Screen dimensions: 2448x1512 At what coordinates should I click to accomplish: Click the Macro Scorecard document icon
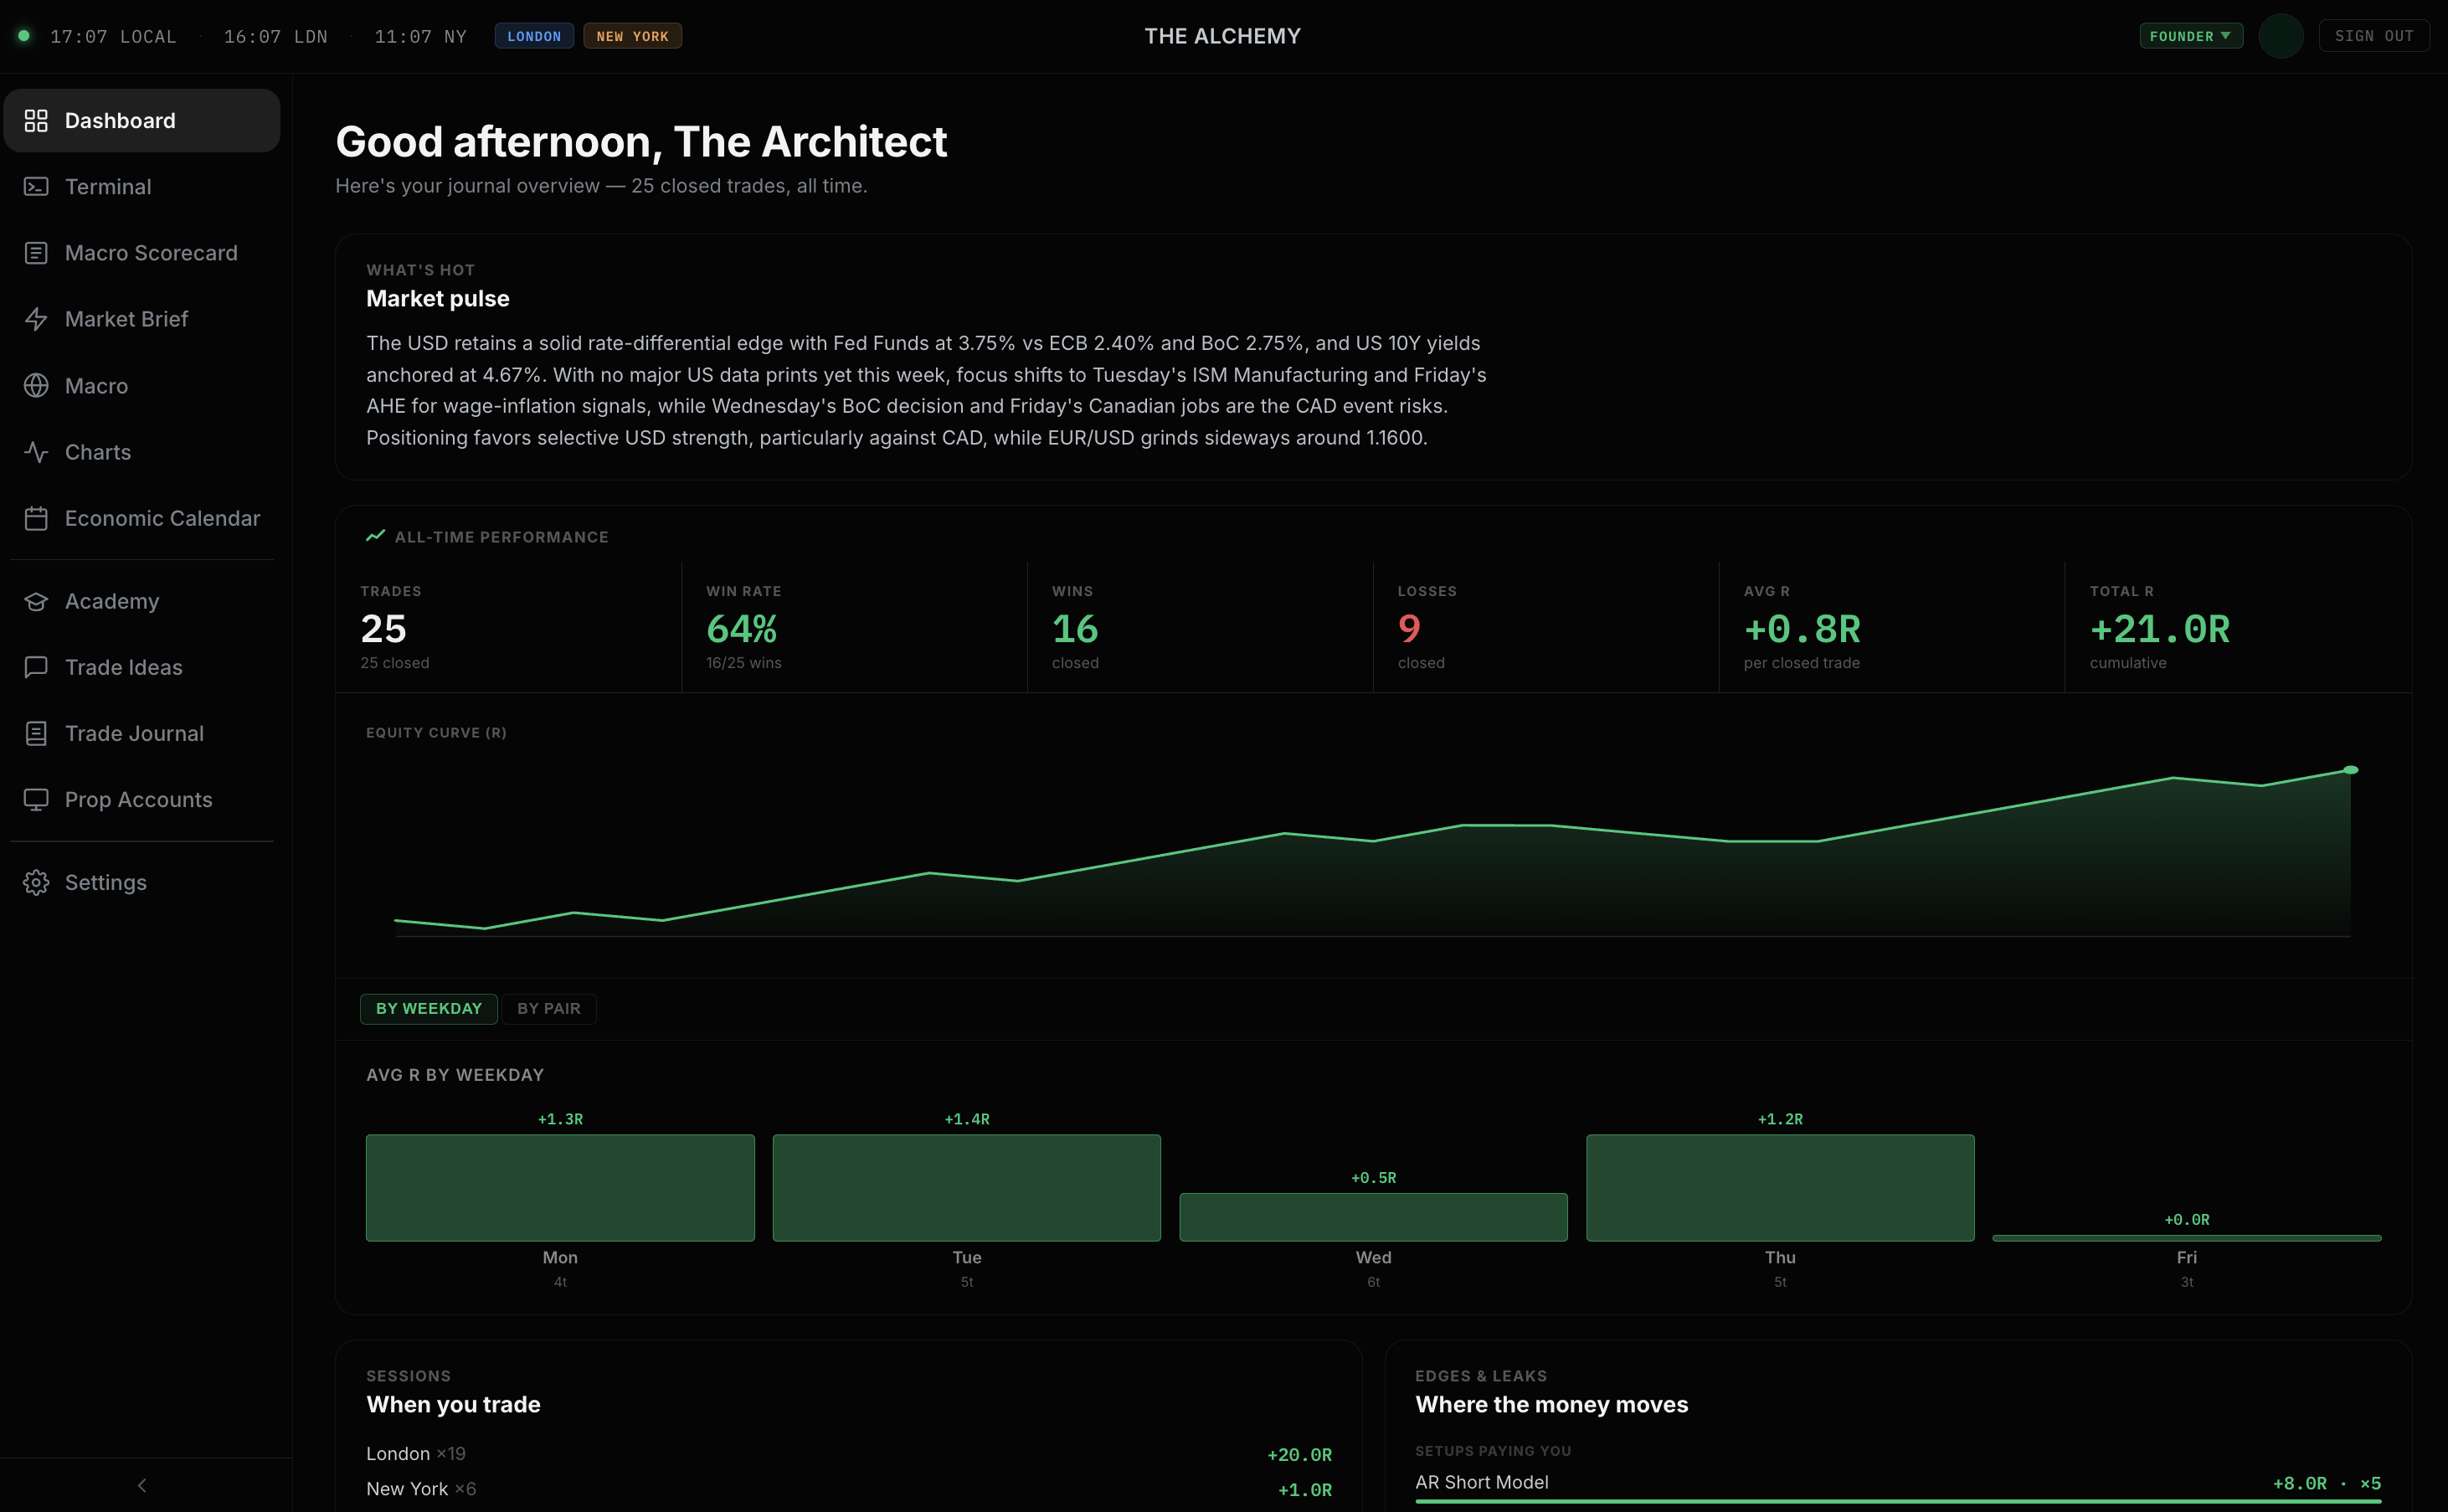36,253
